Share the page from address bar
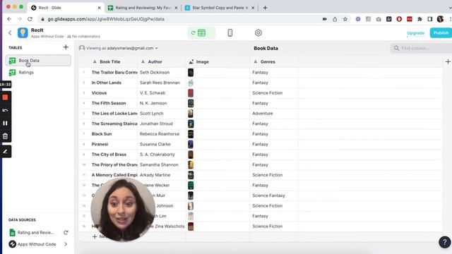This screenshot has width=452, height=254. pyautogui.click(x=335, y=19)
